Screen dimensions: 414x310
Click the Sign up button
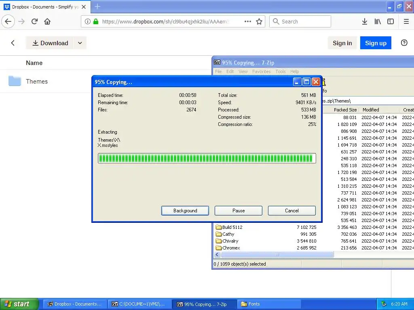[x=376, y=43]
